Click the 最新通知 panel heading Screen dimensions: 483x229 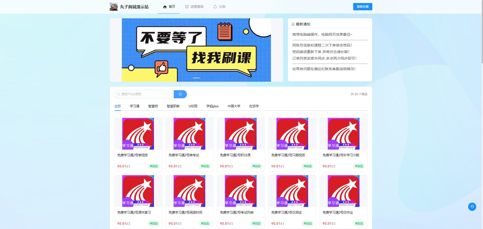point(303,24)
